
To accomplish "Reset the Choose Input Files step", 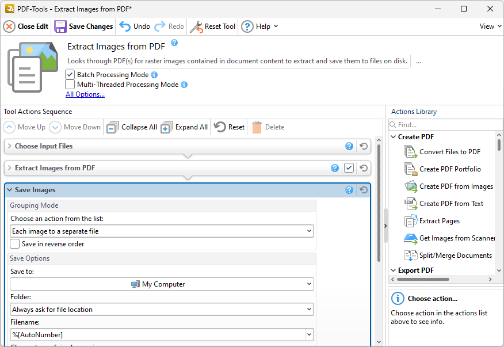I will tap(364, 146).
